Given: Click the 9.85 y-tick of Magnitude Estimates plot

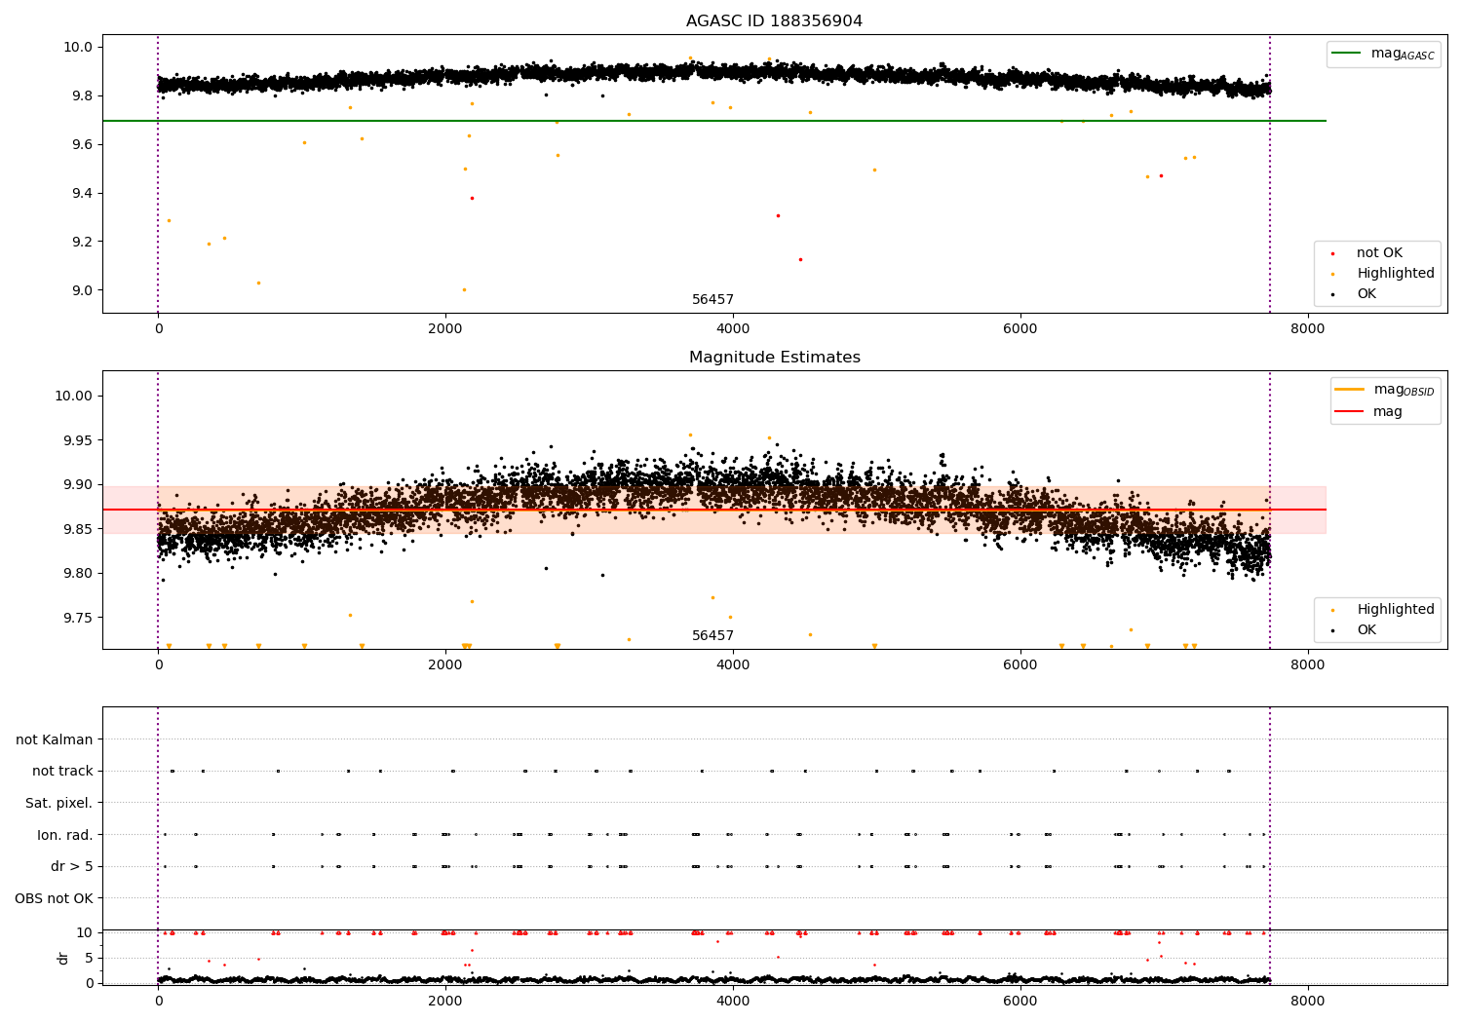Looking at the screenshot, I should pos(80,529).
